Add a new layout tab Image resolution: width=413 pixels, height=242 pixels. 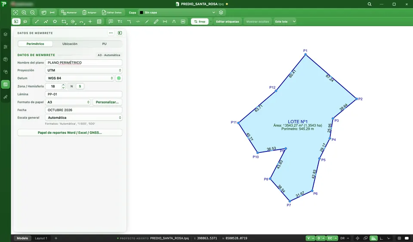[56, 238]
